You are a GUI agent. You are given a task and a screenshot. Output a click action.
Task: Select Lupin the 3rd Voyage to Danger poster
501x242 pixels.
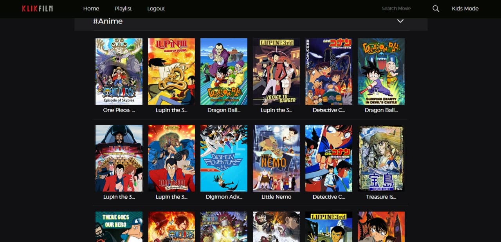pos(276,71)
